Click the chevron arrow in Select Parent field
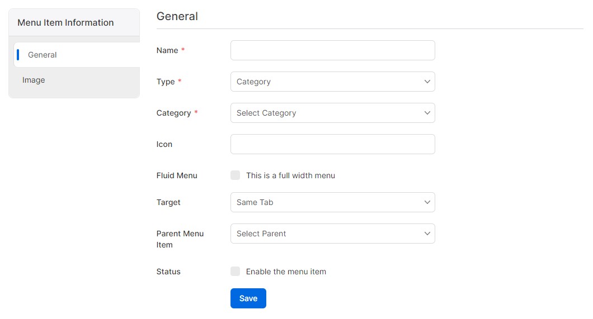The image size is (593, 319). [427, 234]
